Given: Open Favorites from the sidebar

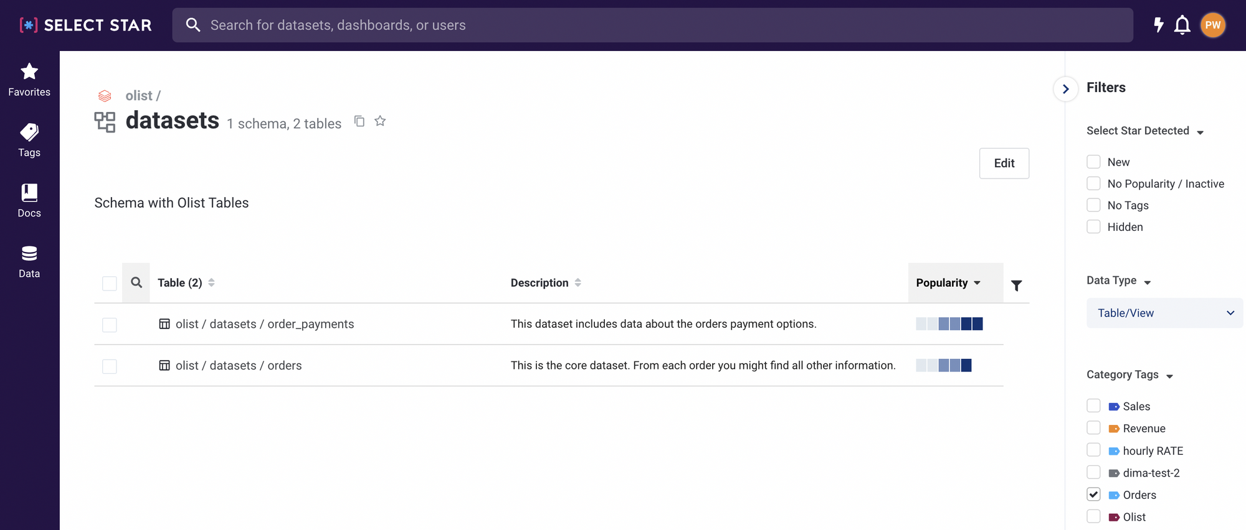Looking at the screenshot, I should pos(29,80).
